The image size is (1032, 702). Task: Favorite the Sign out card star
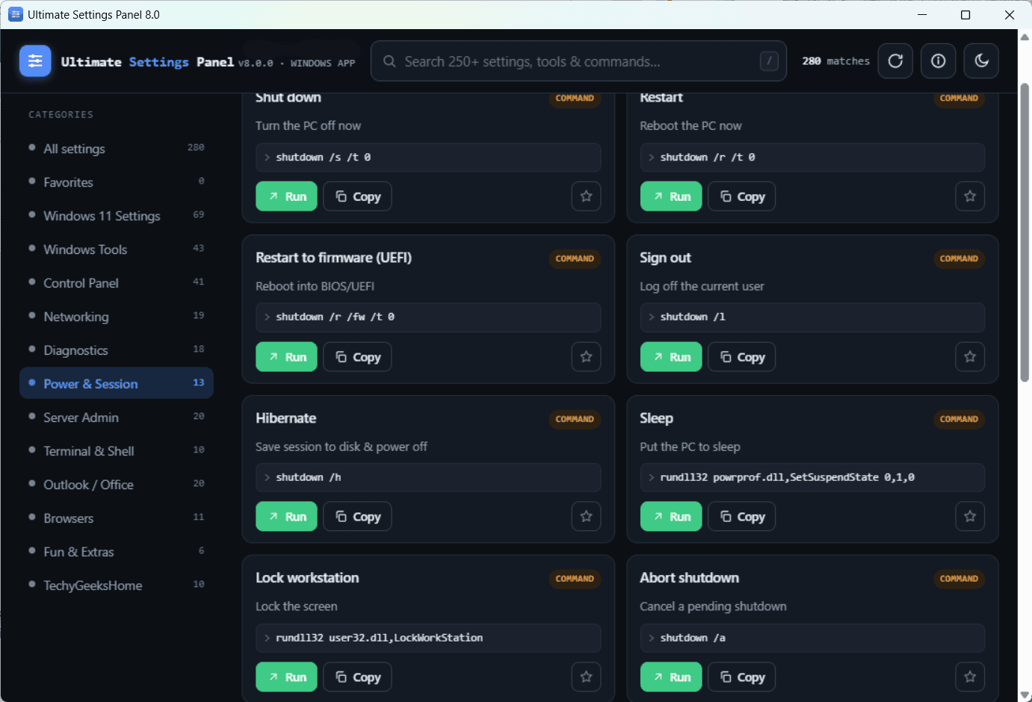970,357
